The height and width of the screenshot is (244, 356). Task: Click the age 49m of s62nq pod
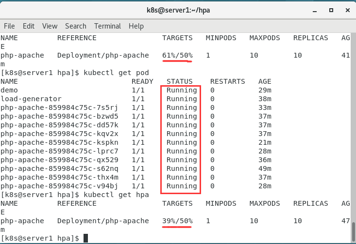point(265,168)
